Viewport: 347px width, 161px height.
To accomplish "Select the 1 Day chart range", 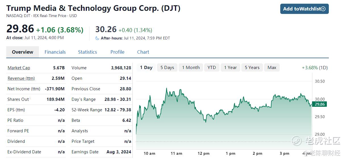I will point(146,68).
